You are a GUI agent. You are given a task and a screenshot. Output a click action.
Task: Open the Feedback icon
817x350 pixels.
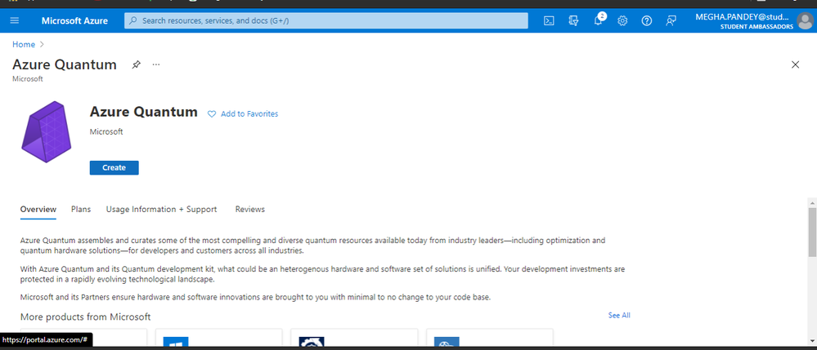click(671, 20)
